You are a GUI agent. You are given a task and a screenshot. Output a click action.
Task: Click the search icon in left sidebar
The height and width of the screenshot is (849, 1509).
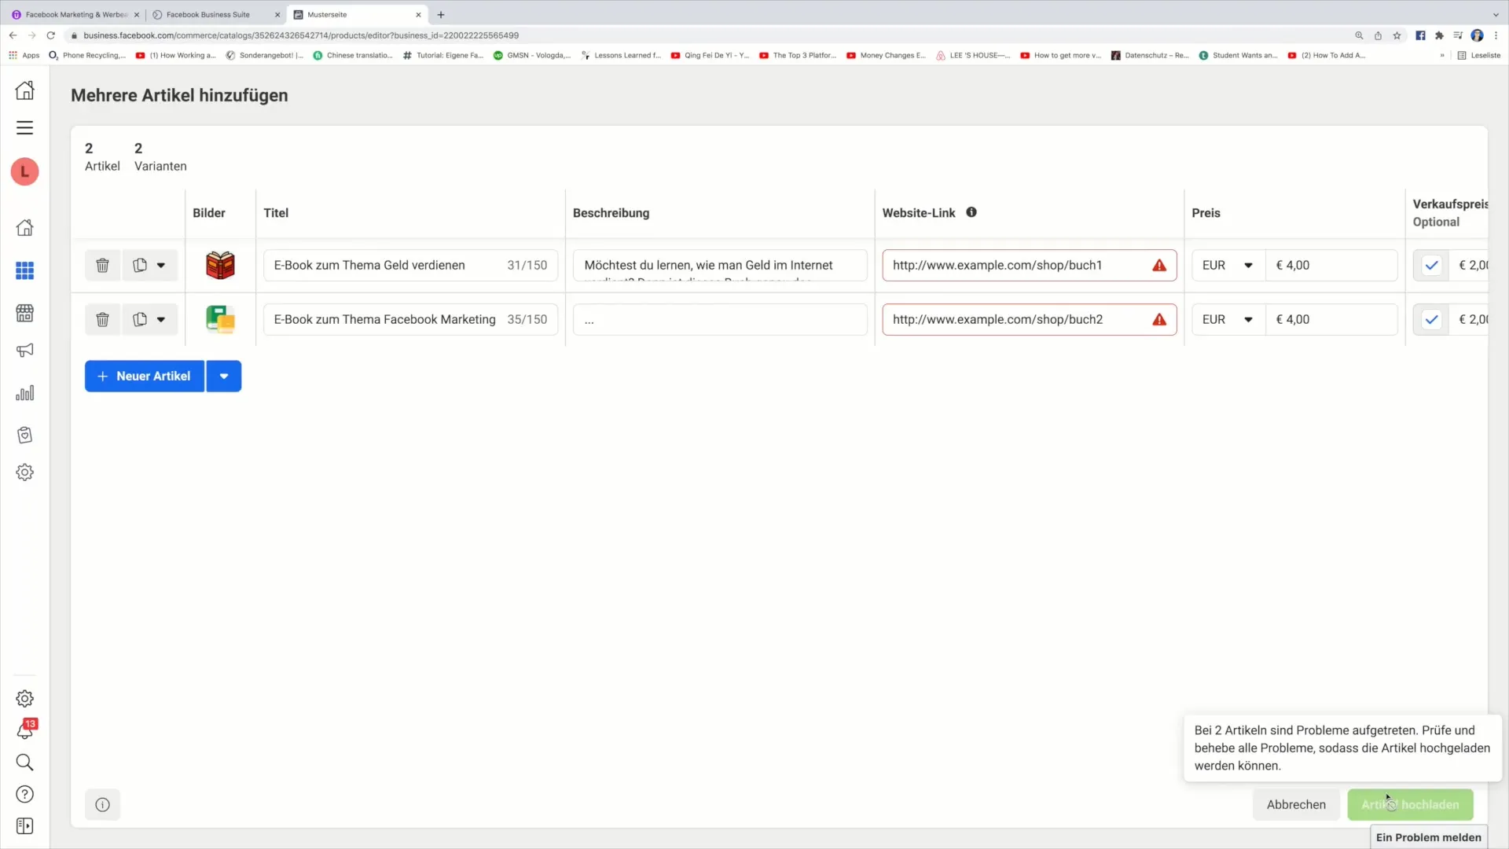click(25, 762)
